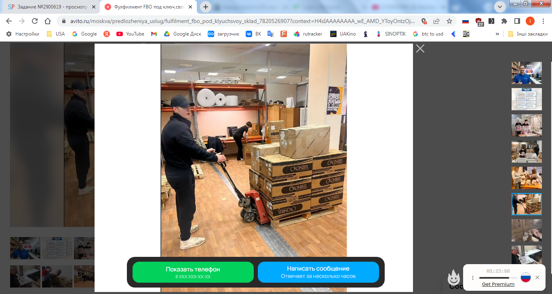
Task: Go back to the previous page
Action: click(x=9, y=21)
